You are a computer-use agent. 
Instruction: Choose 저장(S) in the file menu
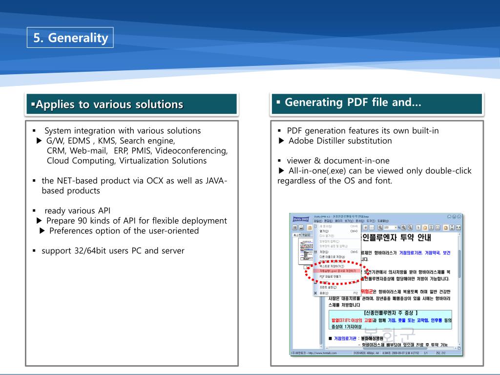coord(337,252)
